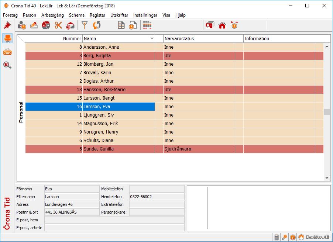Click the E-post, hem field
The height and width of the screenshot is (242, 333).
click(x=114, y=220)
